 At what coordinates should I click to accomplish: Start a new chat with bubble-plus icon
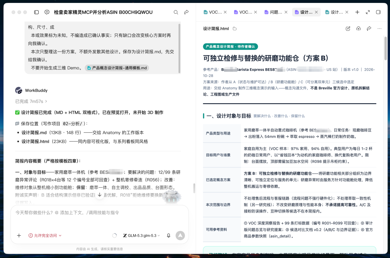pos(47,12)
